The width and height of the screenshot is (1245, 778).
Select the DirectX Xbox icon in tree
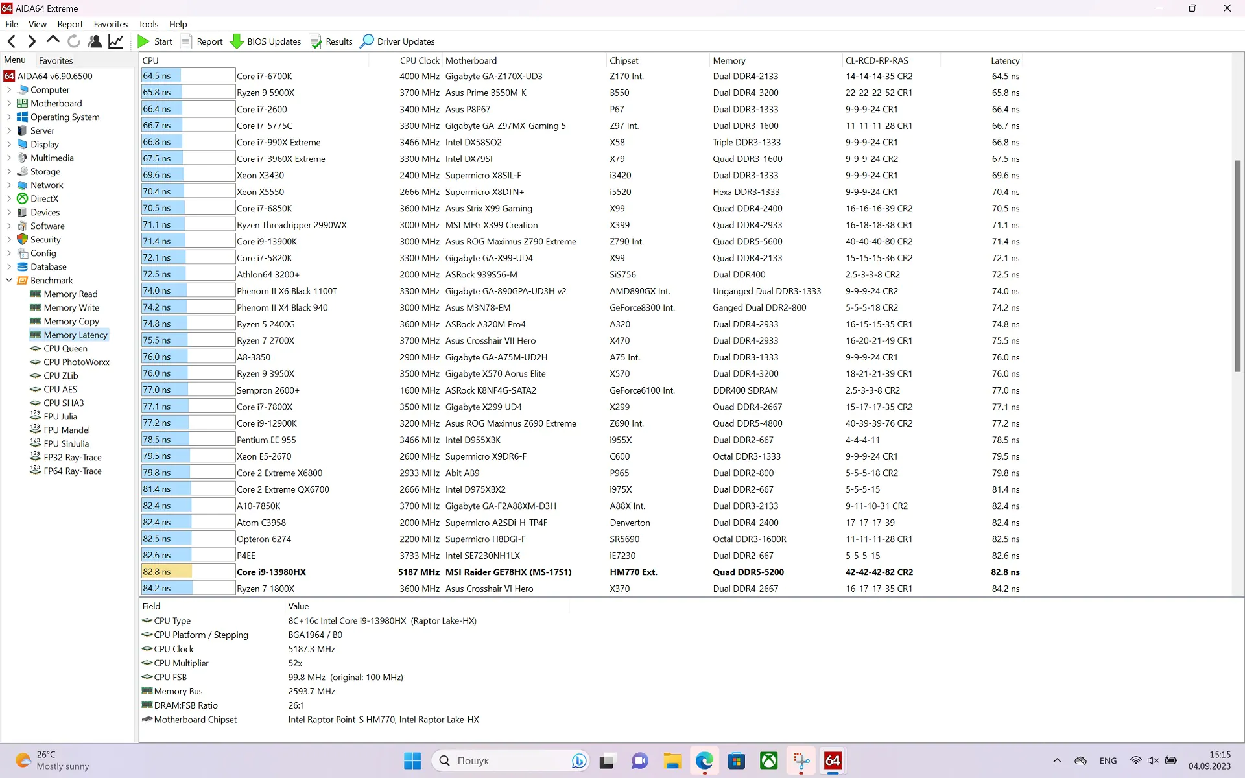click(x=23, y=199)
